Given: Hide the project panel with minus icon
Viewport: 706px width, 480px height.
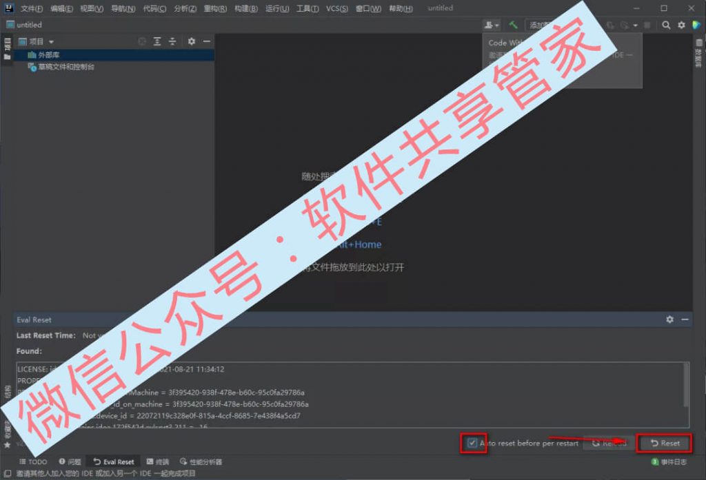Looking at the screenshot, I should pos(207,41).
